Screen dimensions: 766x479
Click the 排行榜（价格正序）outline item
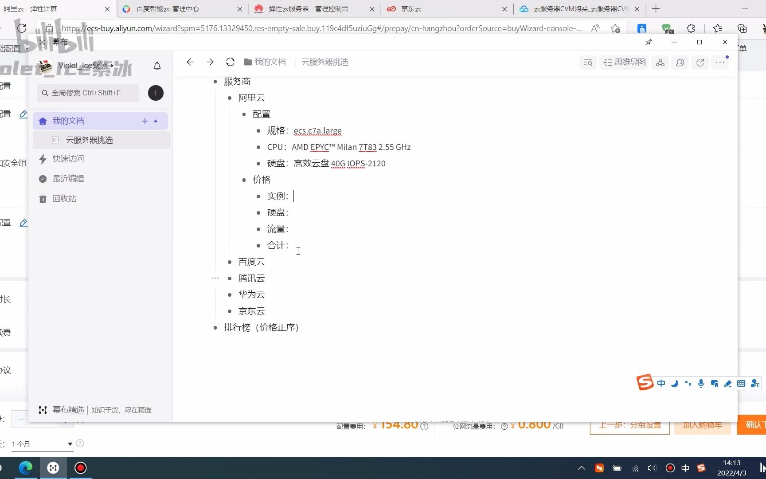point(261,327)
